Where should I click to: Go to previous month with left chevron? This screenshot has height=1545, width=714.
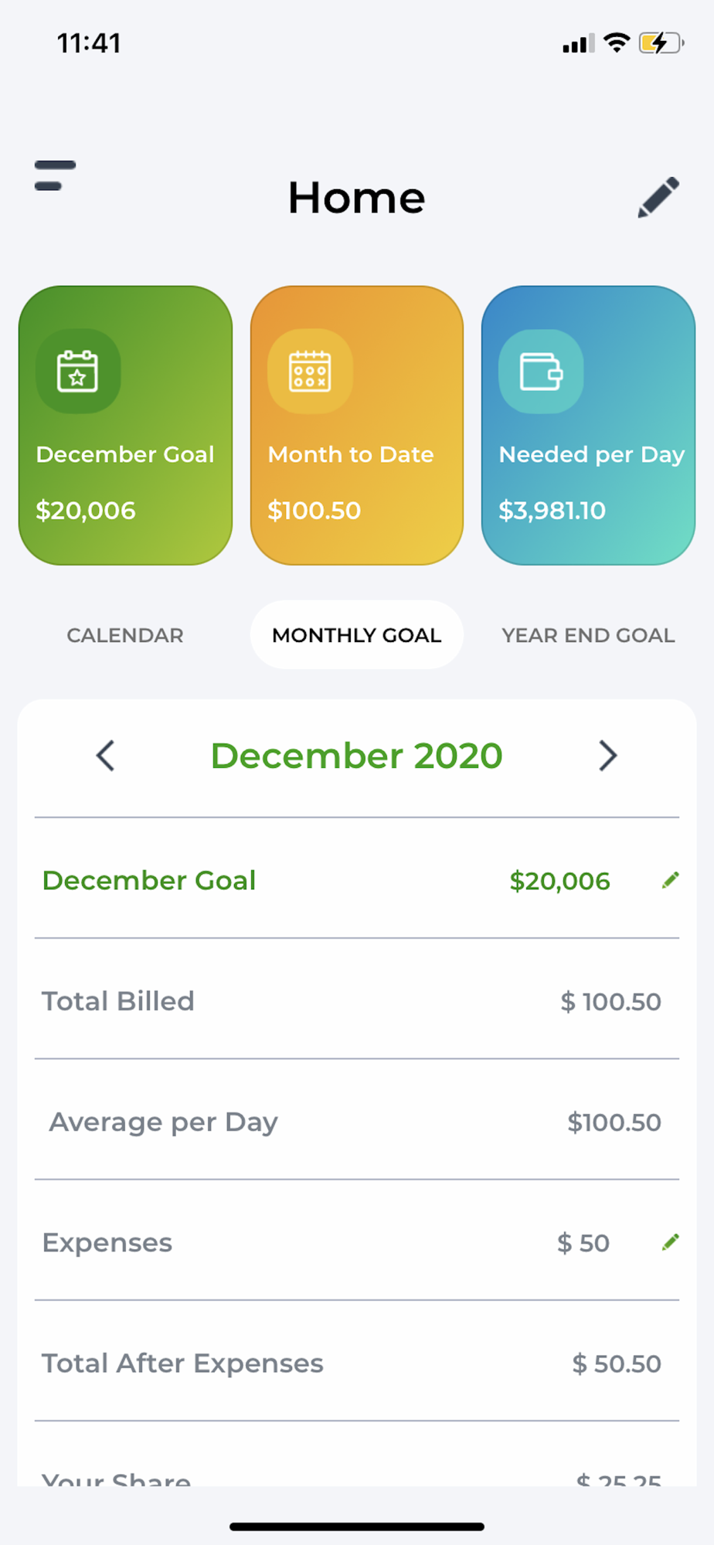pyautogui.click(x=106, y=756)
